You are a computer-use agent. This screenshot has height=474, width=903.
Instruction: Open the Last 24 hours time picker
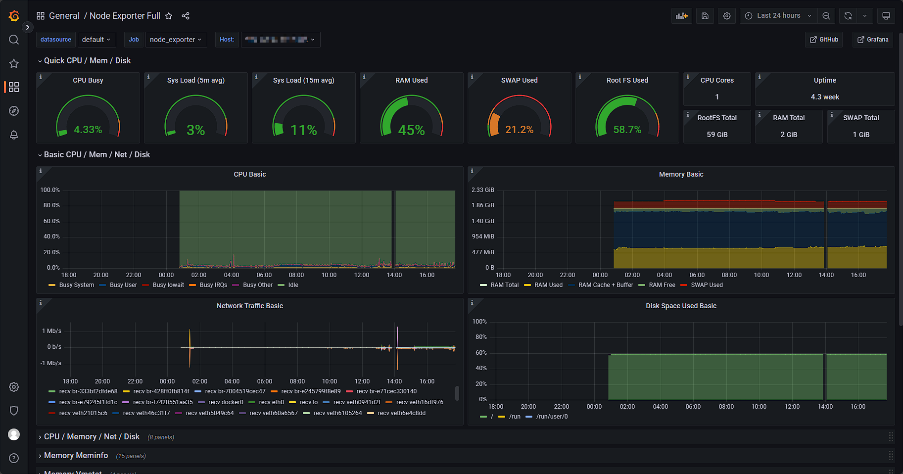(x=778, y=16)
